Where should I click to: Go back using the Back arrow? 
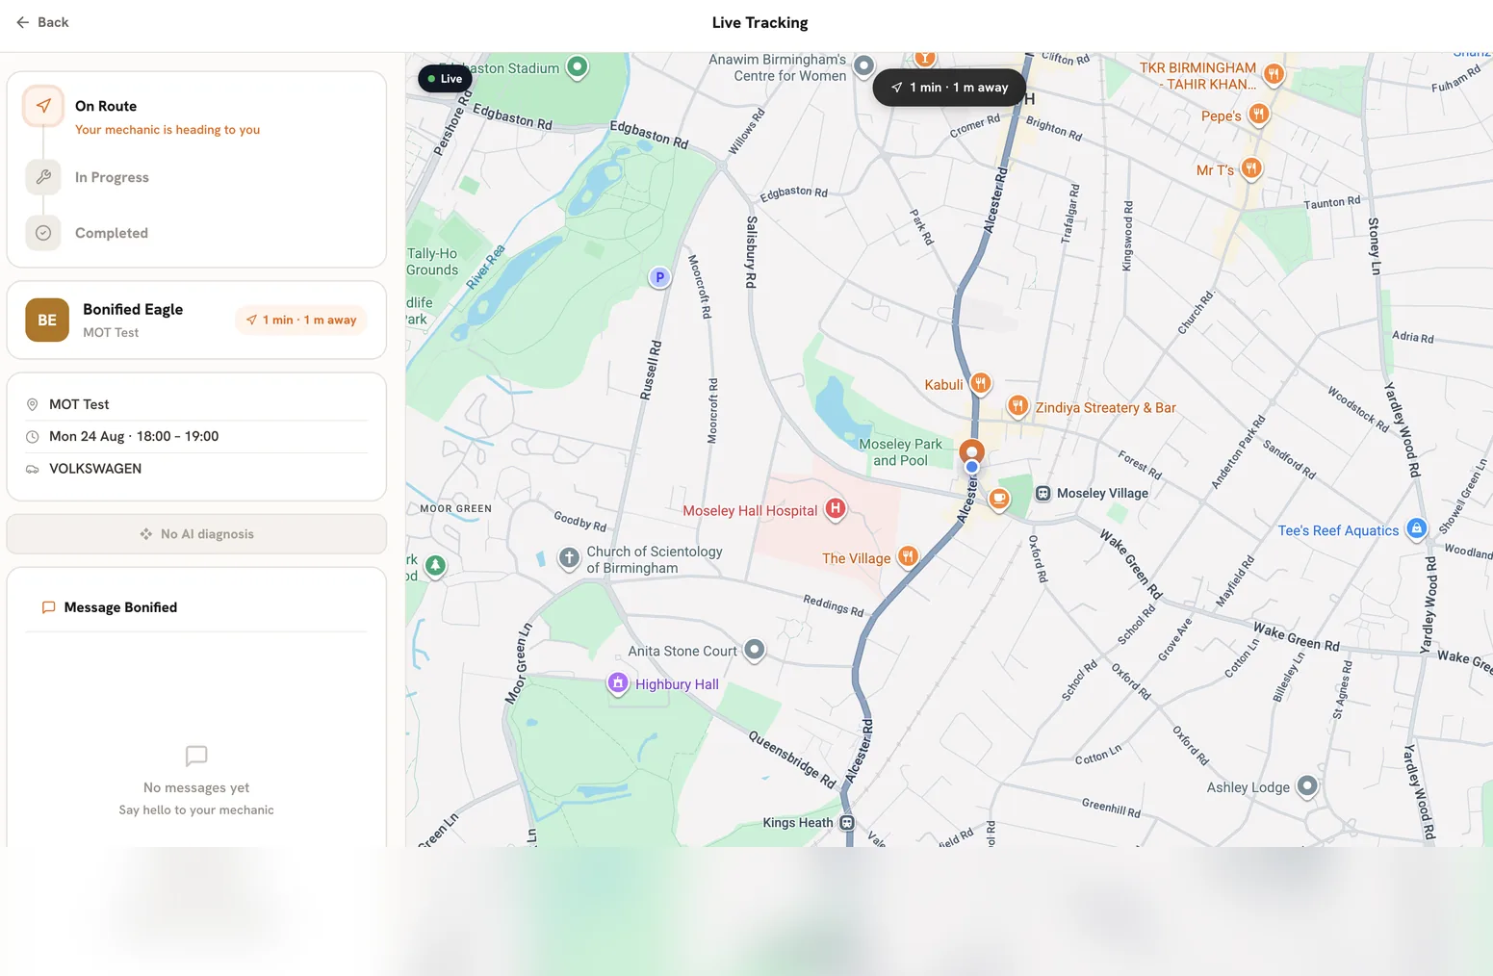tap(41, 22)
